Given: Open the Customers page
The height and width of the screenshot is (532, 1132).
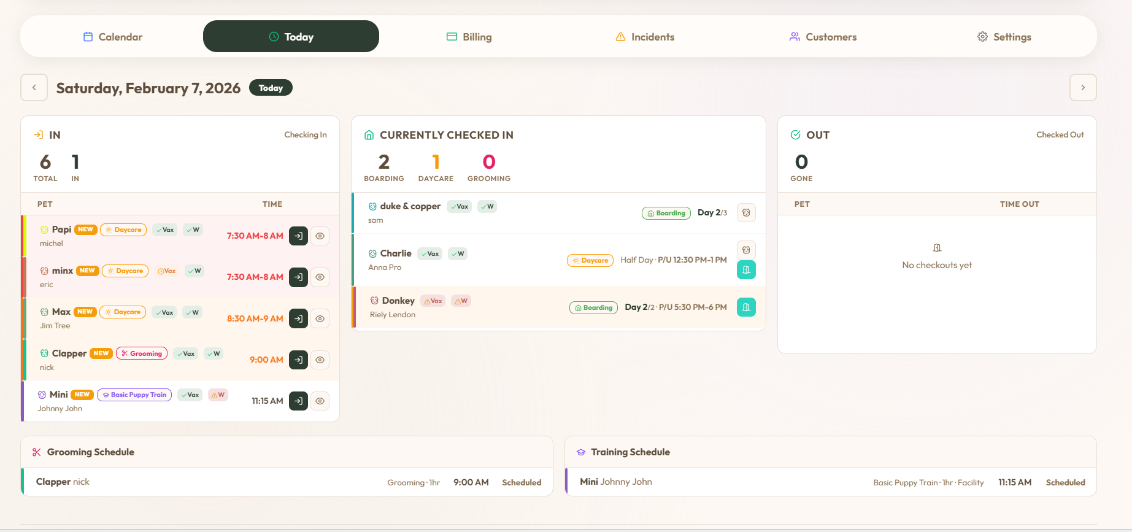Looking at the screenshot, I should (x=823, y=37).
